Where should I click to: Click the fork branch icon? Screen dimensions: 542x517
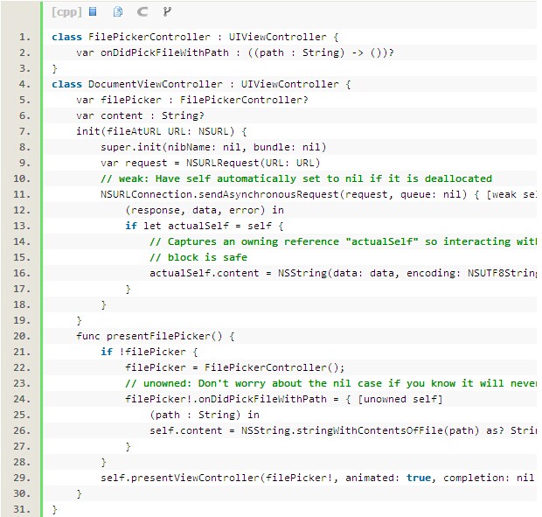pos(168,11)
